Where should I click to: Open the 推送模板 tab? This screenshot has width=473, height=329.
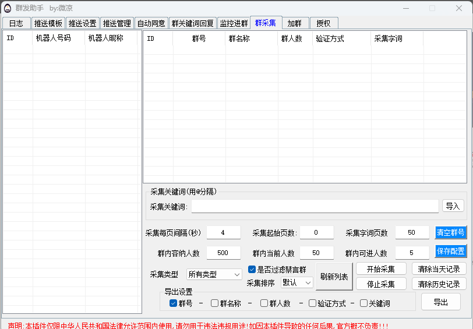(x=48, y=23)
